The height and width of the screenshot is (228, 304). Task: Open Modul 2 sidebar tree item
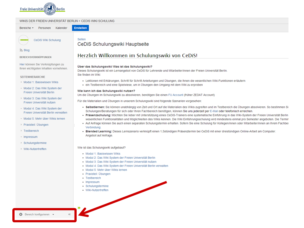point(43,90)
